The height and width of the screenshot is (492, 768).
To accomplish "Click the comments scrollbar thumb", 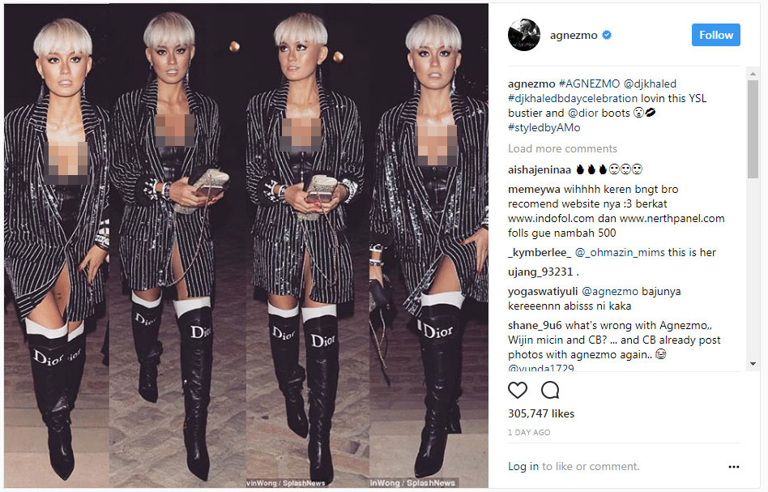I will click(x=753, y=129).
